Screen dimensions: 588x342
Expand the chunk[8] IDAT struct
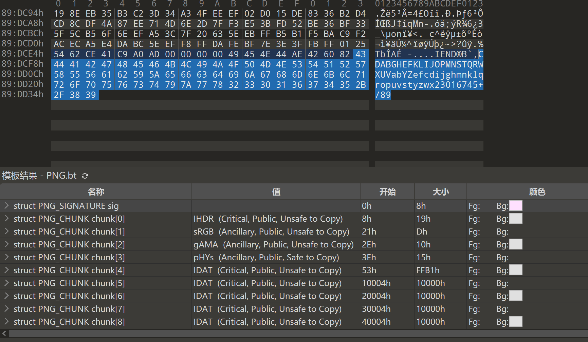(x=6, y=321)
